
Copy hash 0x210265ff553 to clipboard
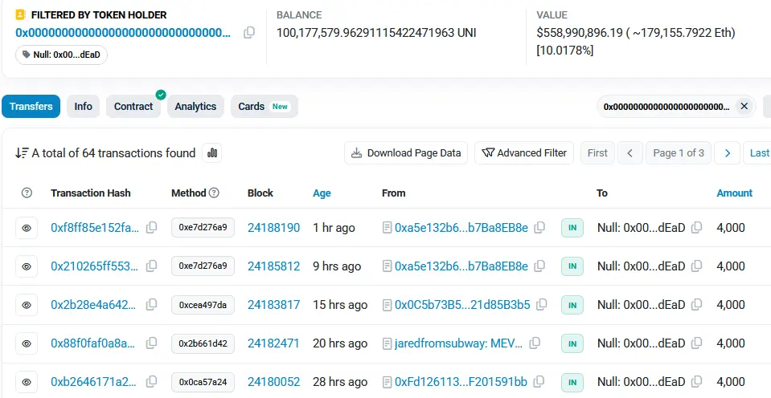click(x=152, y=266)
